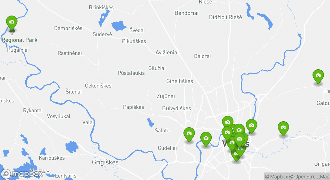This screenshot has width=330, height=180.
Task: Click the Avižieniai place label
Action: 167,52
